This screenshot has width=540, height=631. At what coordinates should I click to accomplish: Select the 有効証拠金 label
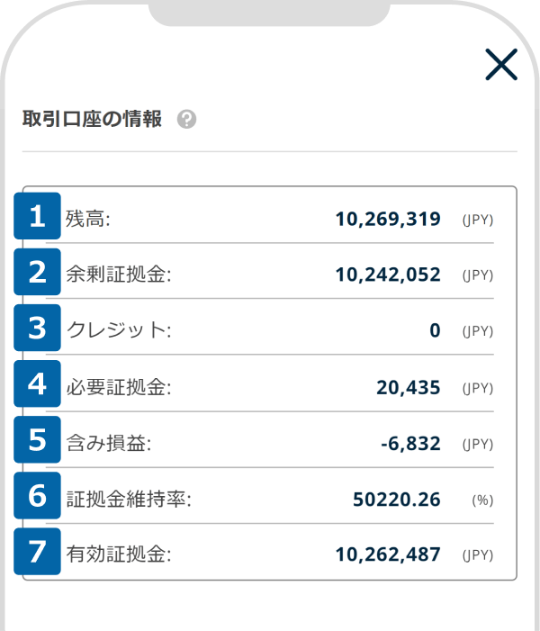coord(119,554)
